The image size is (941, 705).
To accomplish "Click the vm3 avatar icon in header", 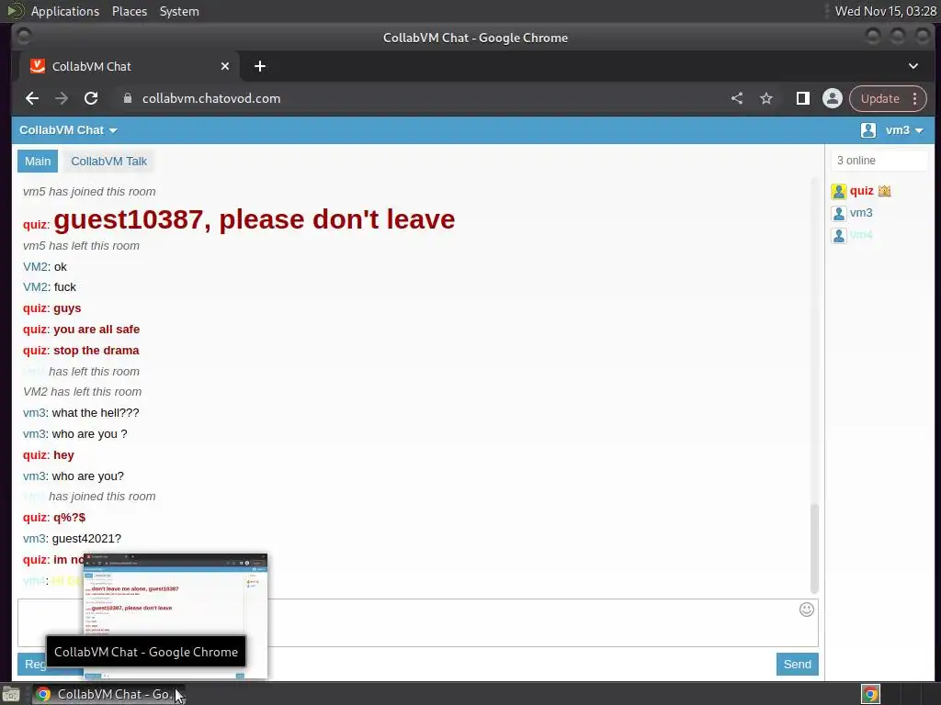I will pos(867,130).
